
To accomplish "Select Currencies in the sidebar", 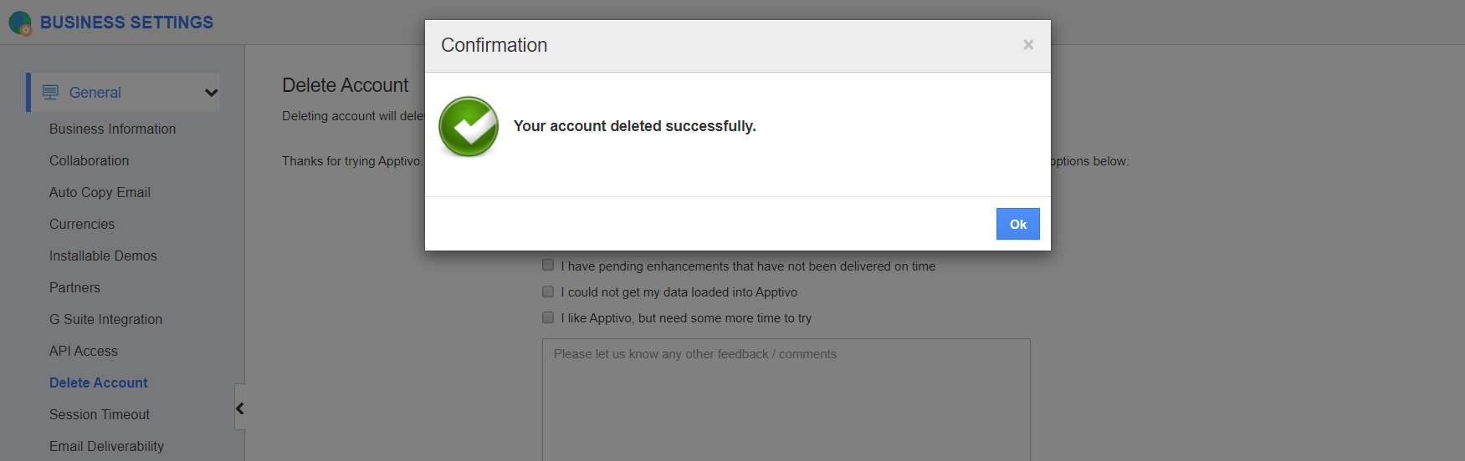I will pos(82,224).
